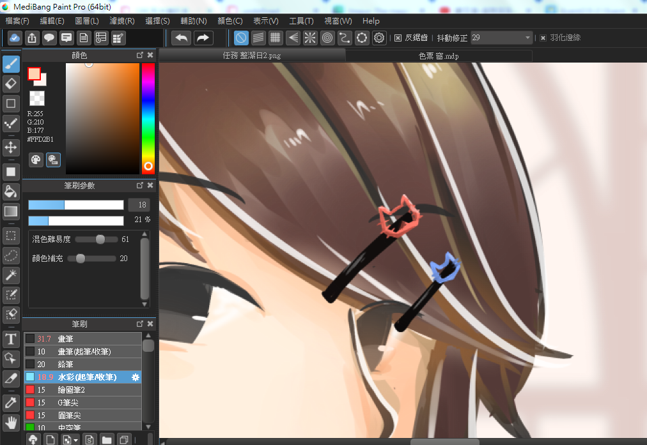Select the Hand tool
Viewport: 647px width, 445px height.
[x=11, y=423]
